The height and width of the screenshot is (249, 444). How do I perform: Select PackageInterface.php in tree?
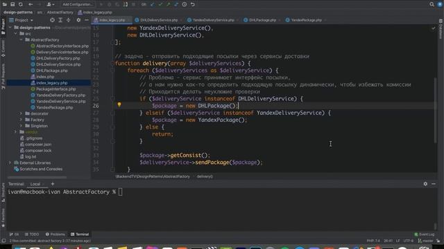click(x=55, y=89)
